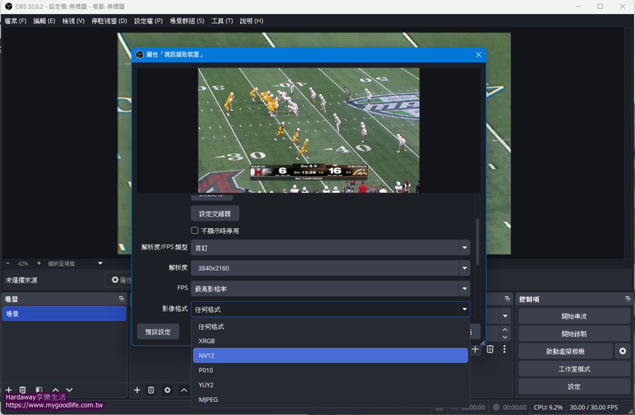Viewport: 635px width, 415px height.
Task: Open the scene filters icon in the scene panel
Action: [39, 390]
